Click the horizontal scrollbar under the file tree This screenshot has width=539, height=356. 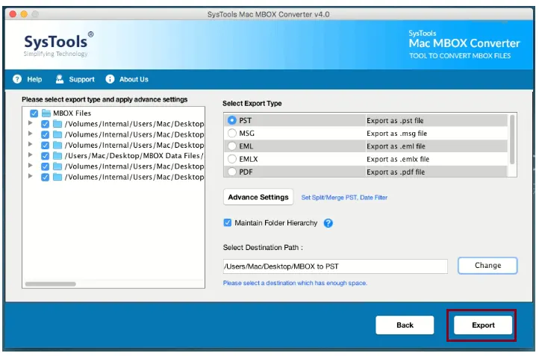(x=51, y=284)
